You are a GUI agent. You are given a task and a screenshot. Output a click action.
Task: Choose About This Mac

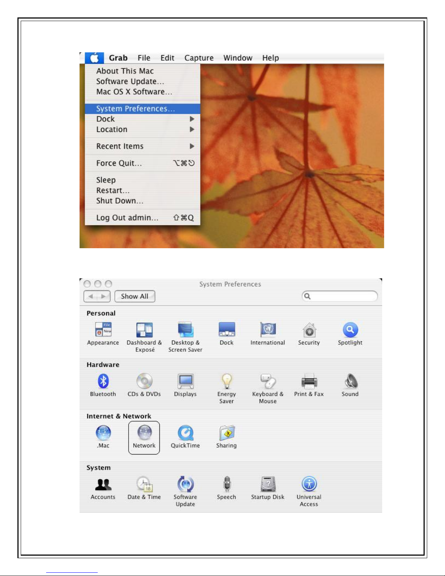coord(142,71)
